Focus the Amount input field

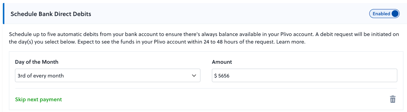pos(304,75)
